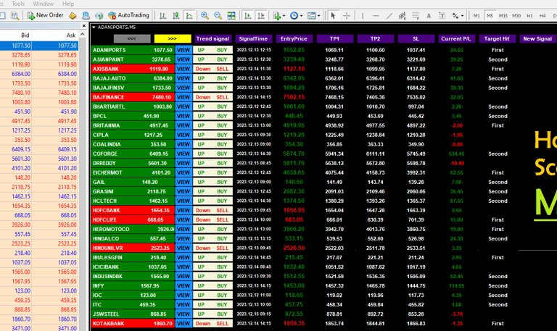Select the horizontal line tool
Screen dimensions: 557x331
[376, 16]
